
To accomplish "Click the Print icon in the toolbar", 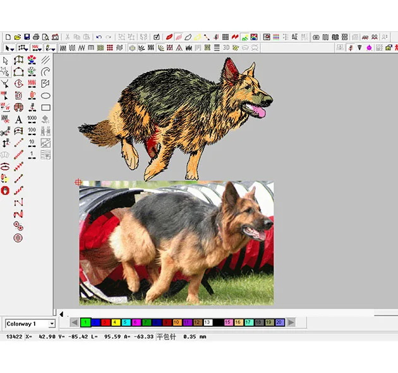I will click(36, 37).
